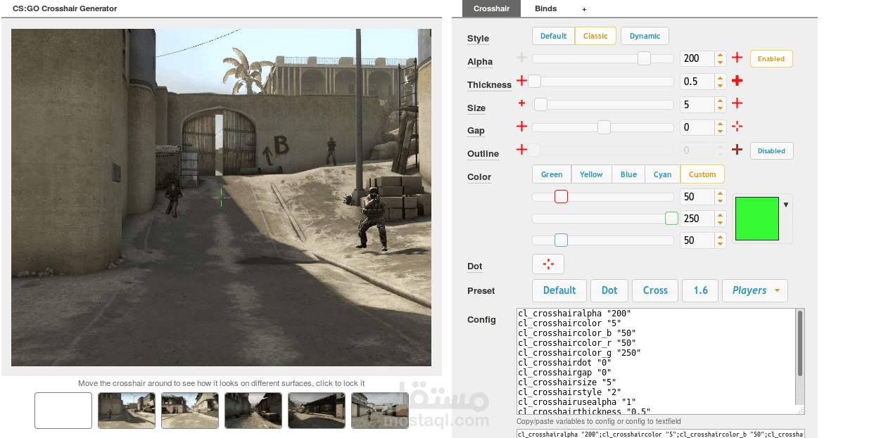This screenshot has height=438, width=874.
Task: Increase Alpha value with stepper
Action: [x=720, y=55]
